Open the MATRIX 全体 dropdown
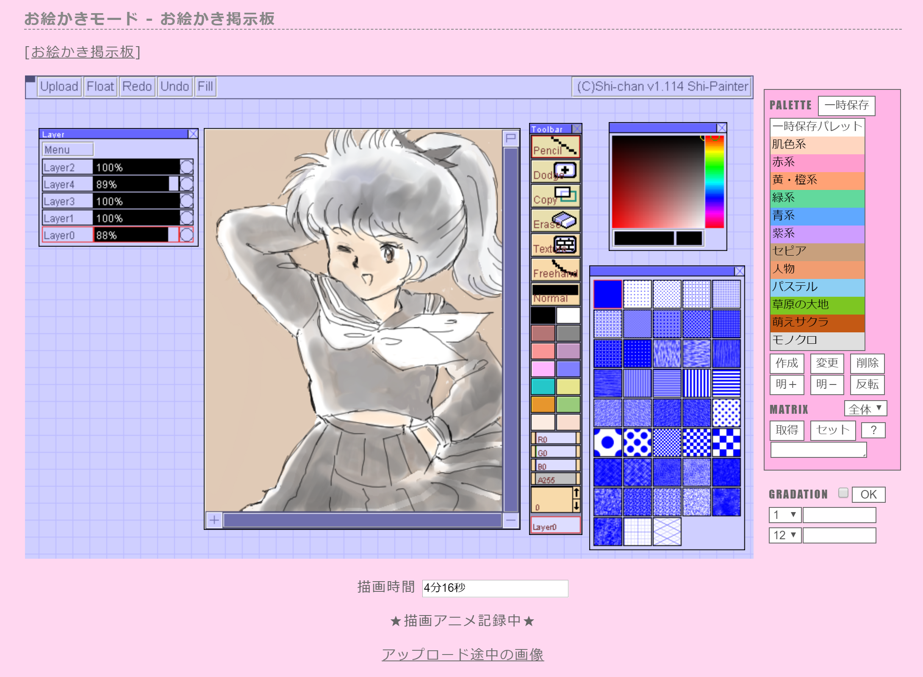 click(x=865, y=409)
